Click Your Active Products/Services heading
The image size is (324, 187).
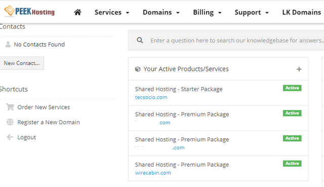point(186,69)
